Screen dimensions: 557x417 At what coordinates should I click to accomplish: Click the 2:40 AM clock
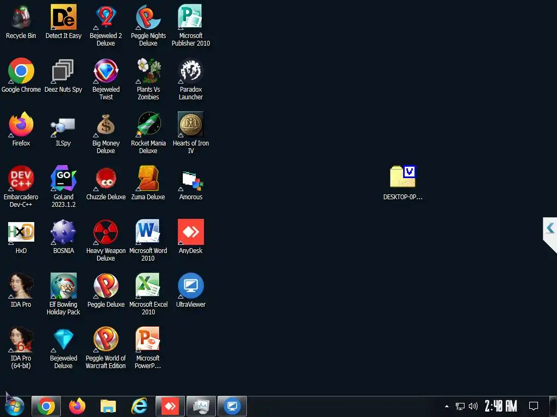click(x=501, y=406)
